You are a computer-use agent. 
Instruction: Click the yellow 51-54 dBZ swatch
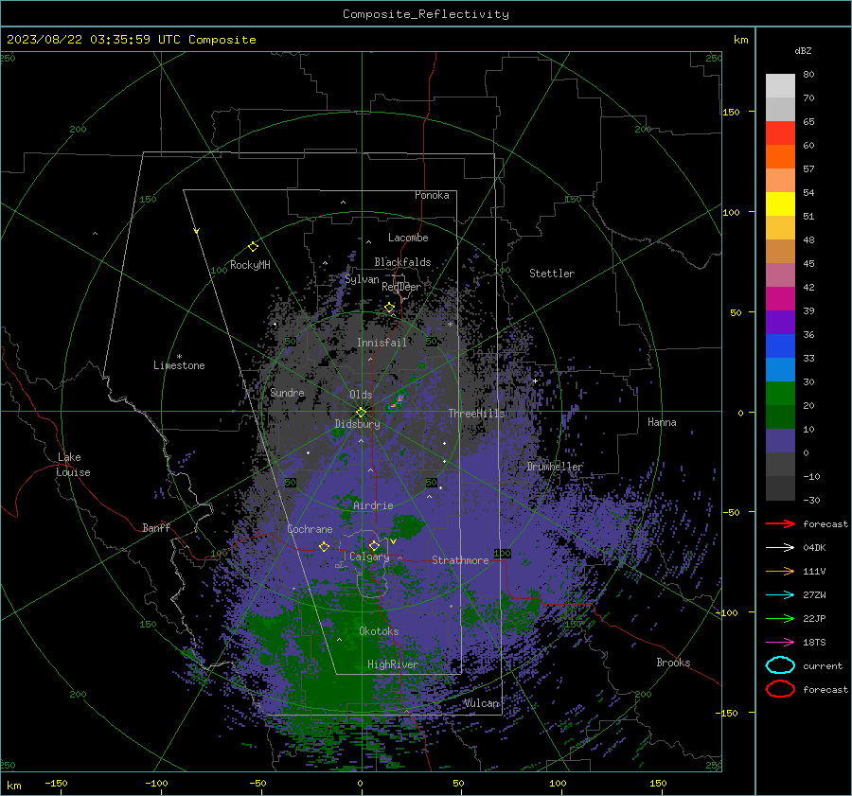[x=780, y=204]
